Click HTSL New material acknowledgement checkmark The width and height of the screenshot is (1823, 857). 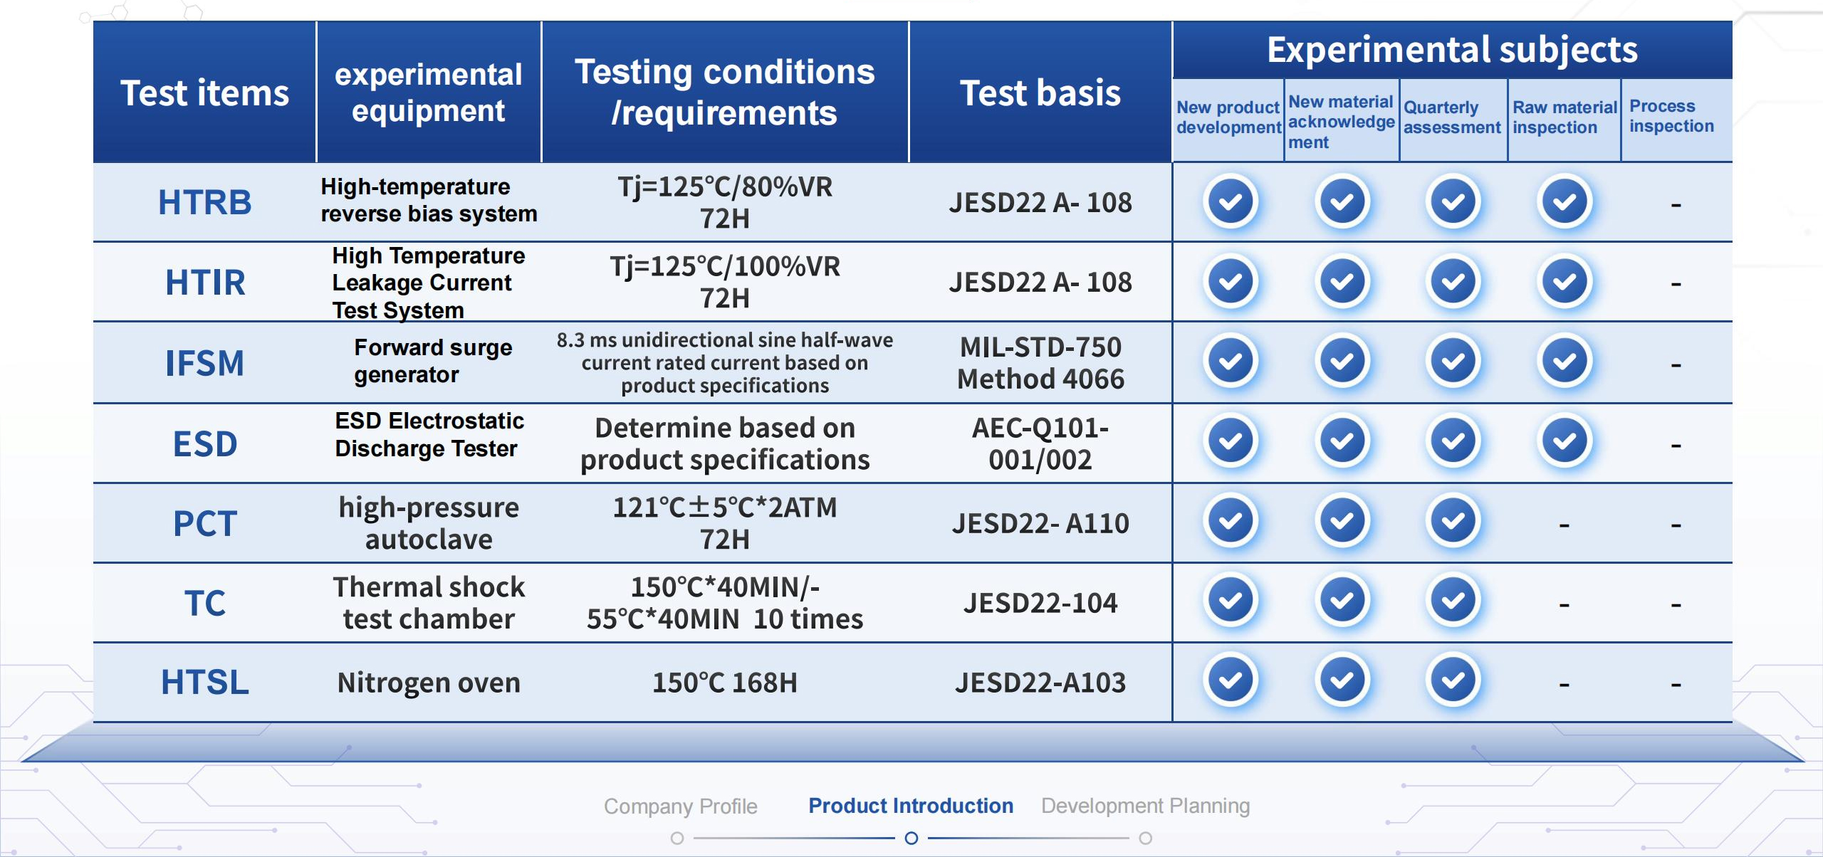click(x=1342, y=680)
